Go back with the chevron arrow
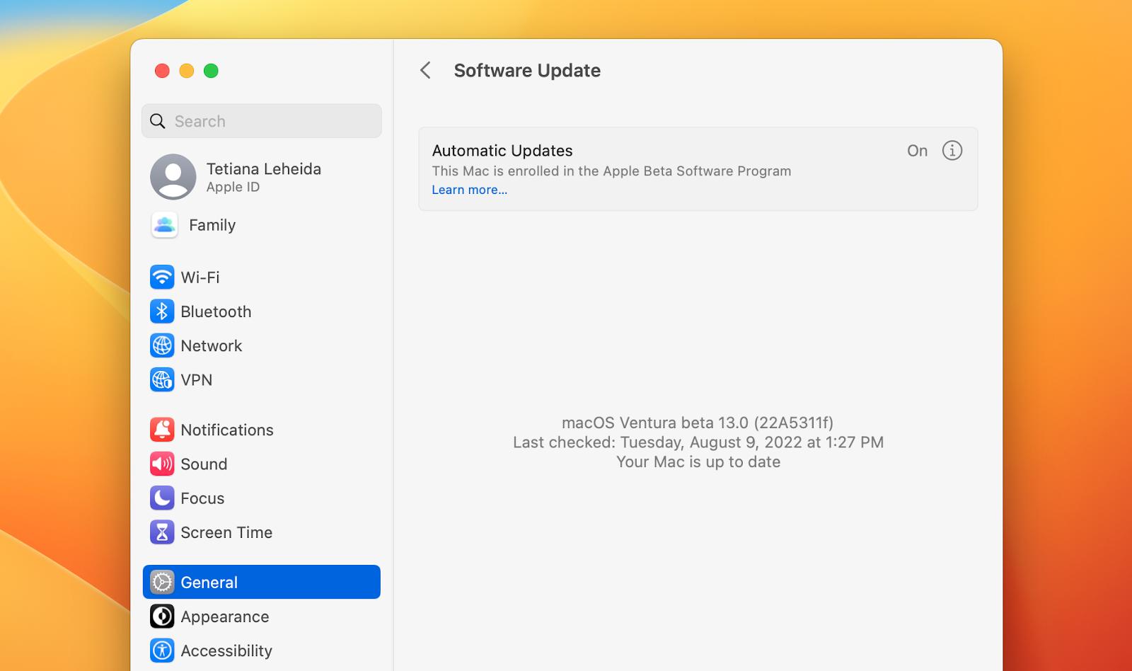 [425, 70]
